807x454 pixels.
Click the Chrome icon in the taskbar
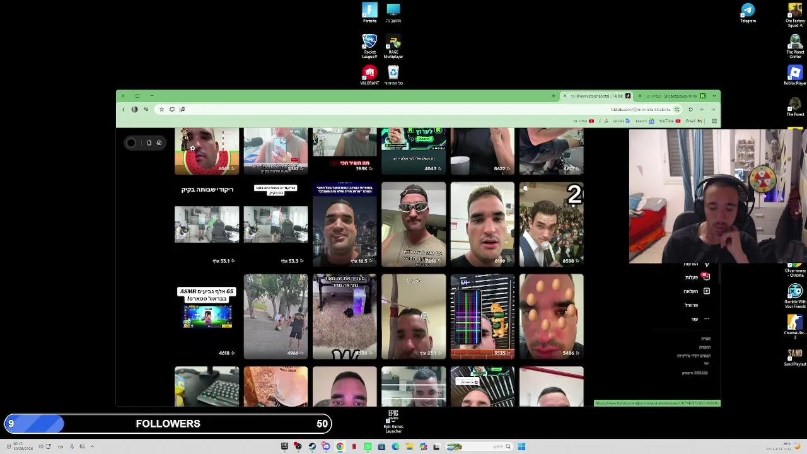[x=340, y=446]
